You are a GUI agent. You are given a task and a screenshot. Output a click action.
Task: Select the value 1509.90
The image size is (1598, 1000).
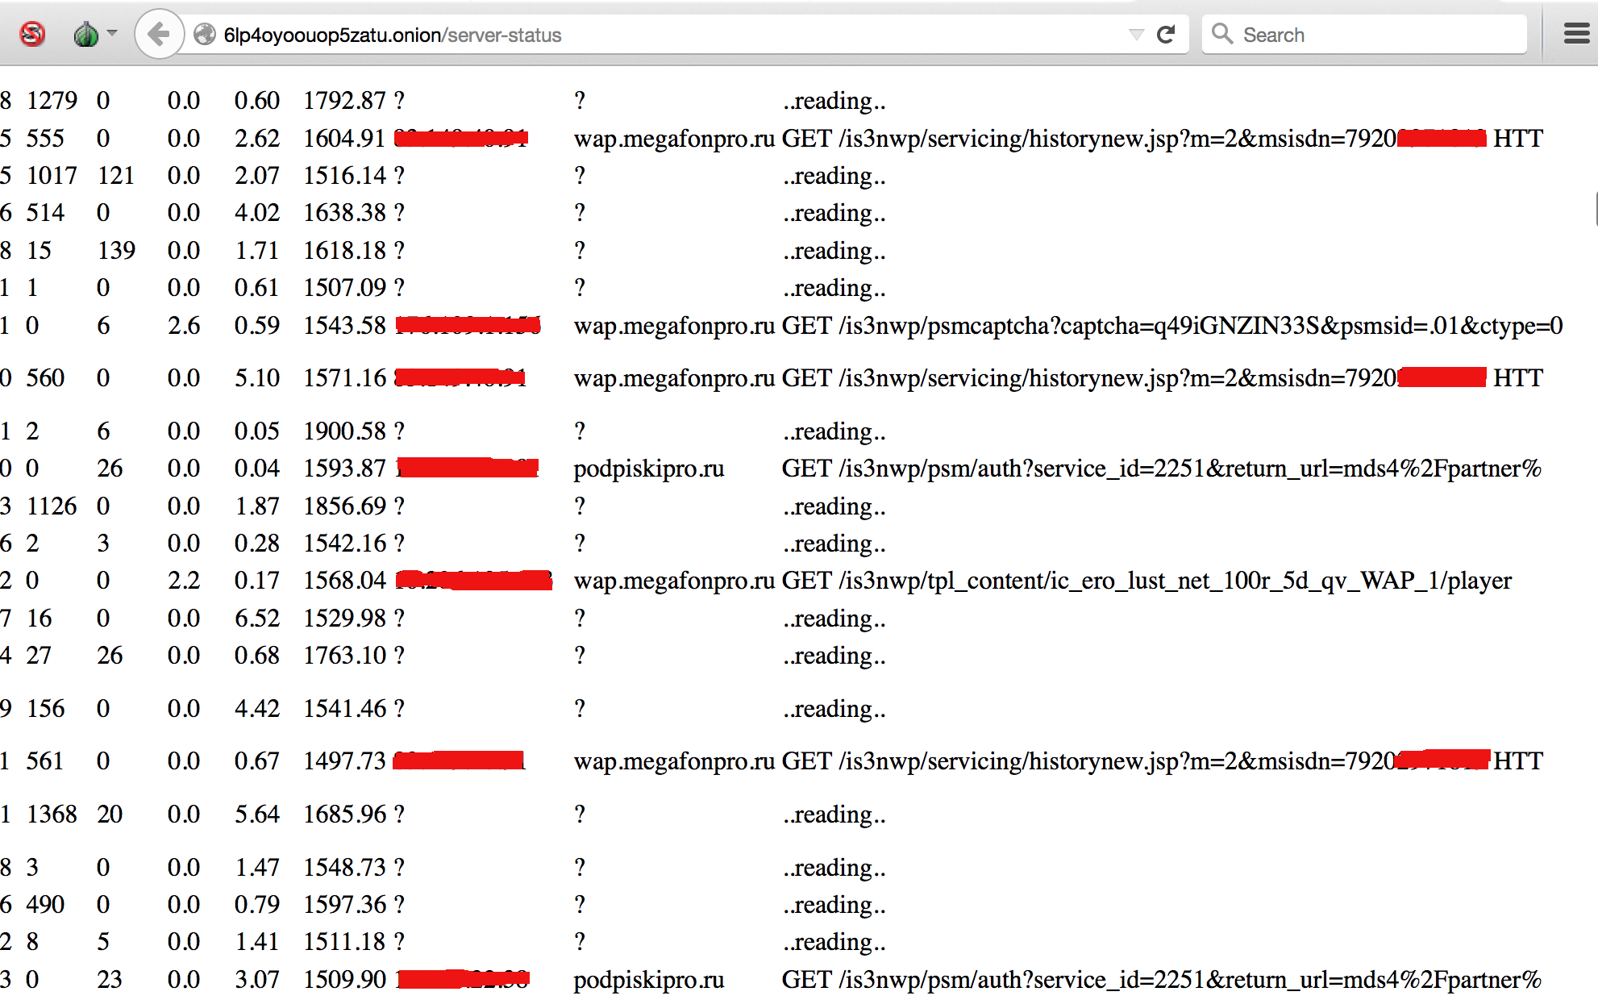pos(344,980)
